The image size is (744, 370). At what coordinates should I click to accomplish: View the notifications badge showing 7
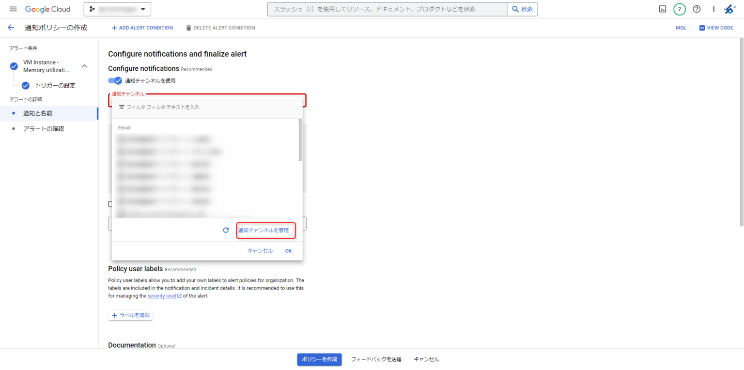point(679,8)
